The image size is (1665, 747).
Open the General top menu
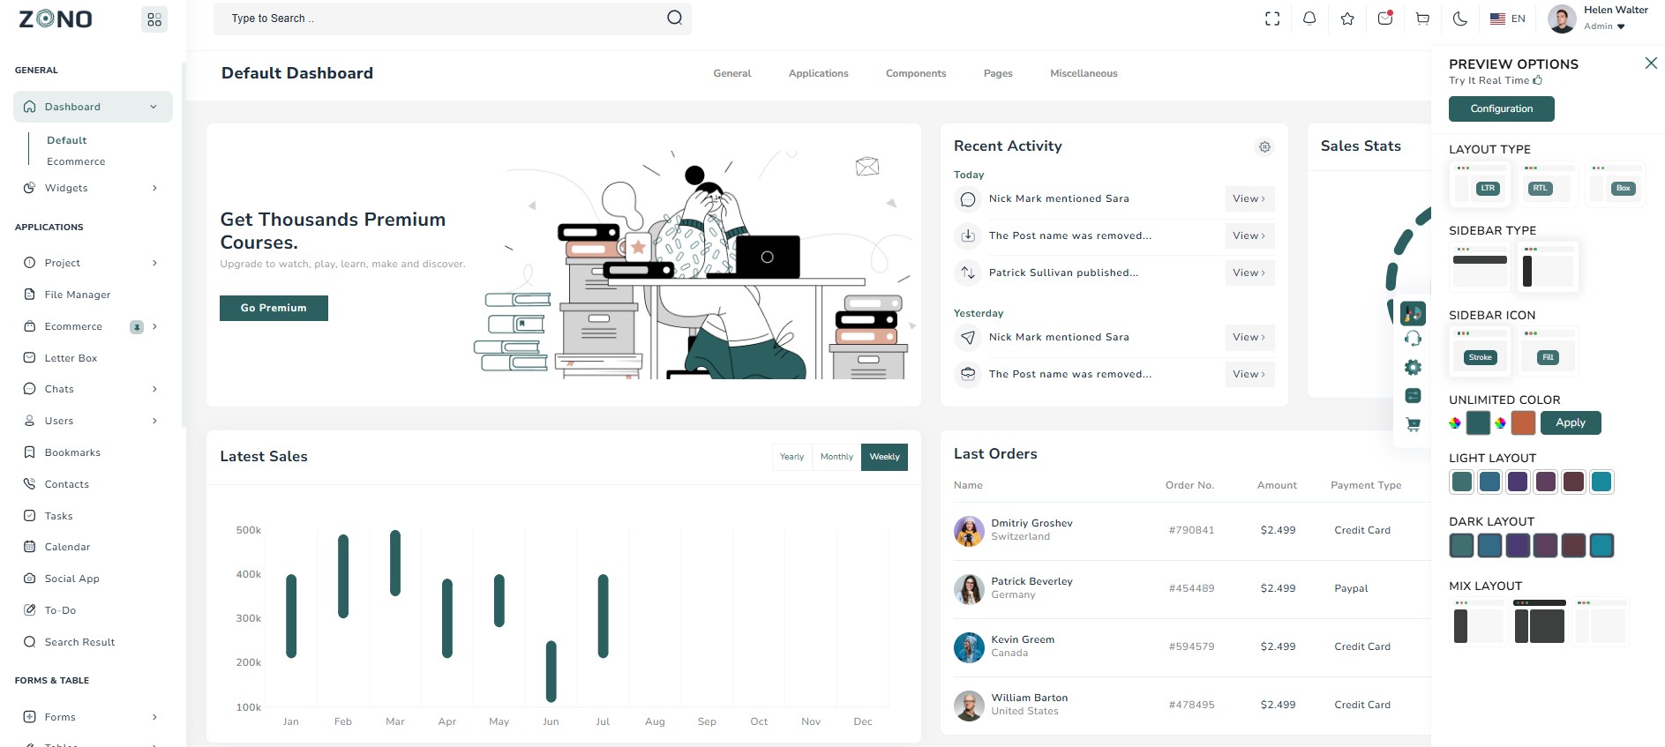(x=732, y=73)
